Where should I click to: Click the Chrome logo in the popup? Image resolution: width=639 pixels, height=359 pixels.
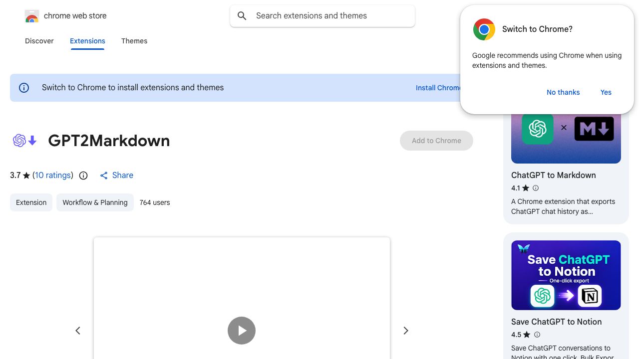coord(484,29)
